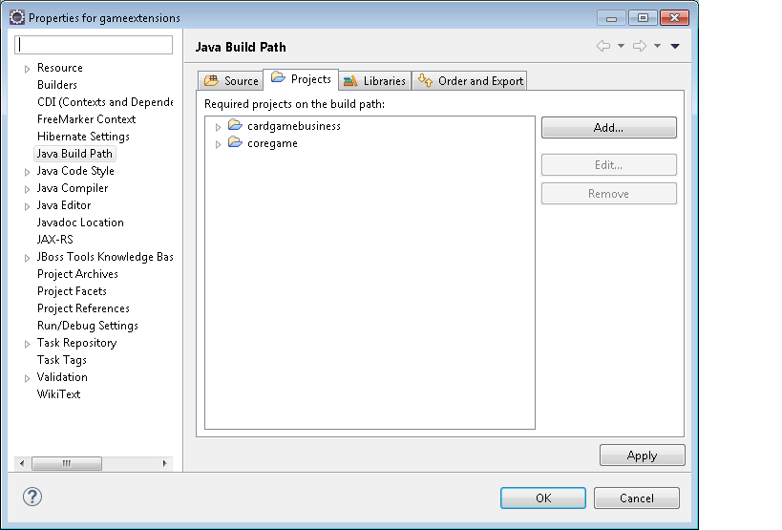This screenshot has height=530, width=782.
Task: Expand the Java Compiler tree node
Action: 27,189
